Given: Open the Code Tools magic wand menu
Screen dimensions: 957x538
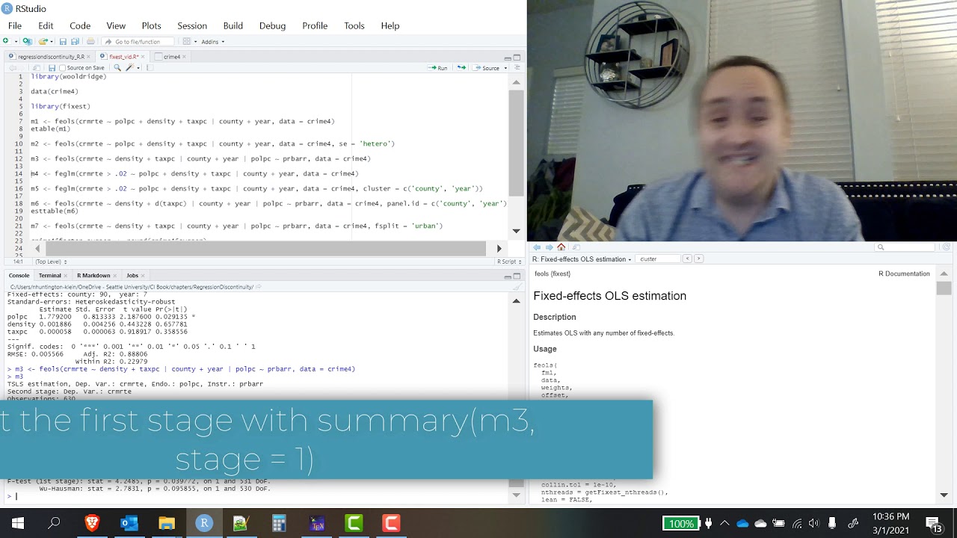Looking at the screenshot, I should point(131,68).
